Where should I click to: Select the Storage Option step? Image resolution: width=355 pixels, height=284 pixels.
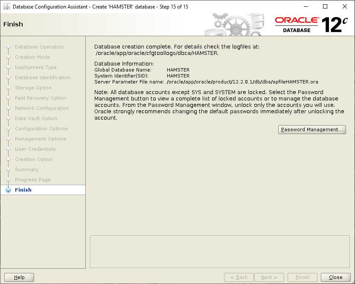click(x=33, y=88)
